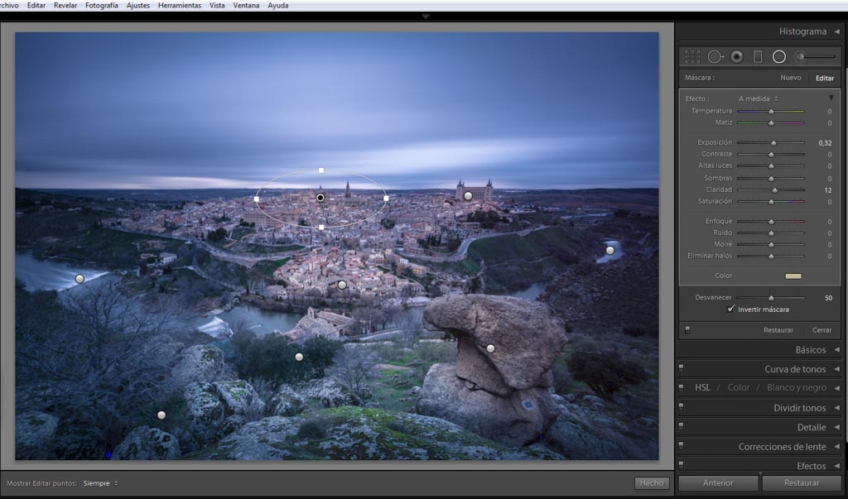Click the Color swatch in the mask panel
Screen dimensions: 848x499
coord(793,276)
